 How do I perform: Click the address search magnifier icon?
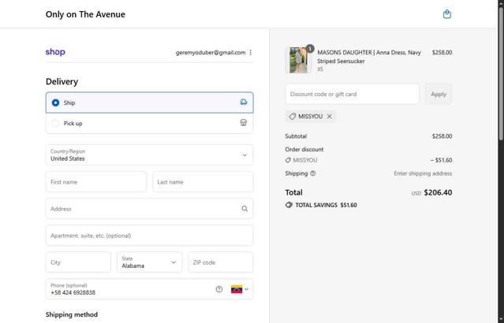(245, 209)
